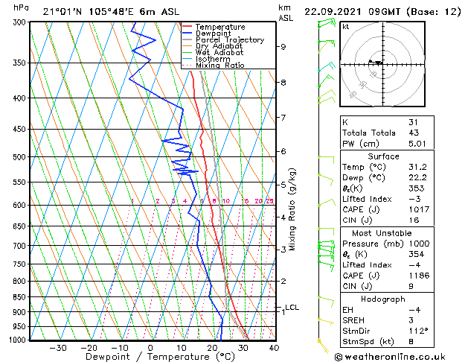This screenshot has width=468, height=362.
Task: Click the 'Dewpoint / Temperature (°C)' axis title
Action: (160, 357)
